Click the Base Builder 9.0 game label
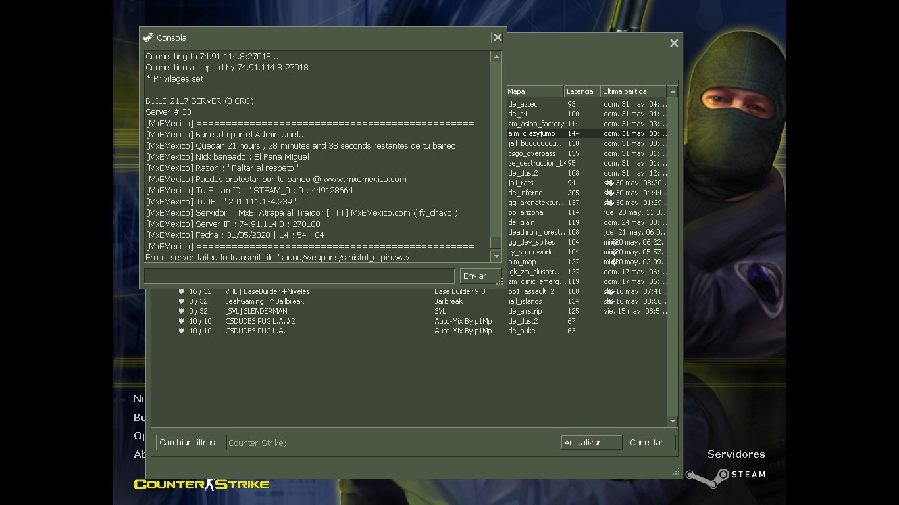899x505 pixels. (460, 291)
